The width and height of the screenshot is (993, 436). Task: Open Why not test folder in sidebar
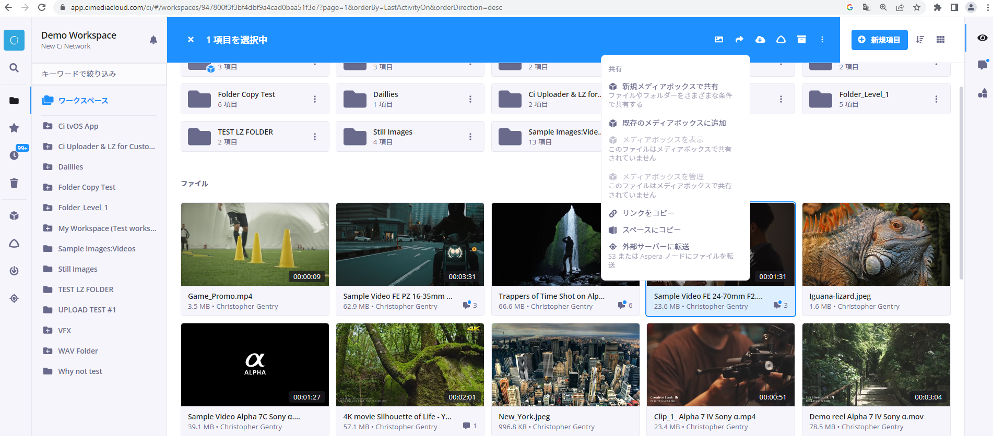point(80,371)
